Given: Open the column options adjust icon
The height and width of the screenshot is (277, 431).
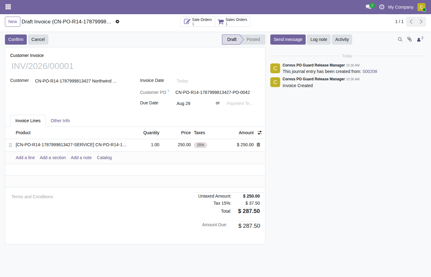Looking at the screenshot, I should 260,133.
